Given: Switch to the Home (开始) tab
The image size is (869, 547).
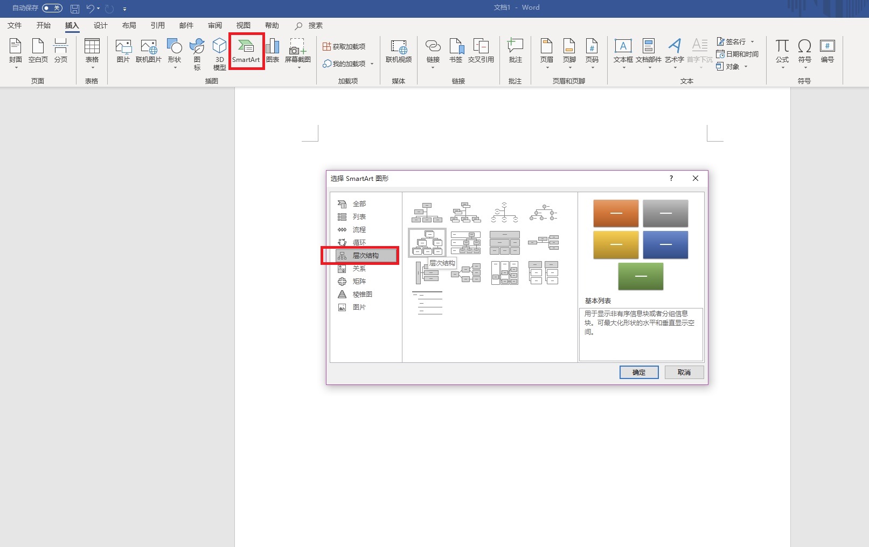Looking at the screenshot, I should click(x=44, y=25).
